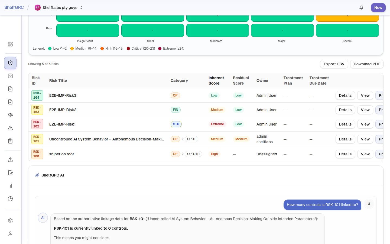Click the OP-OTH subcategory tag
Image resolution: width=390 pixels, height=244 pixels.
193,154
